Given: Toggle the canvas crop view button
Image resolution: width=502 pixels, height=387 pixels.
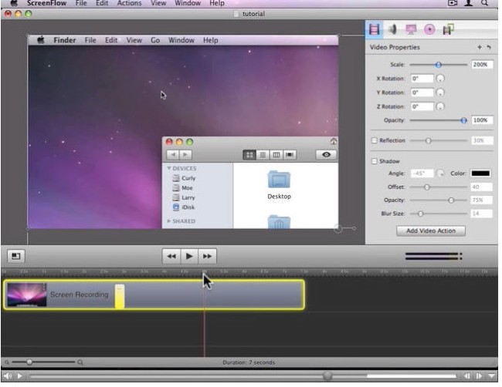Looking at the screenshot, I should pos(15,256).
